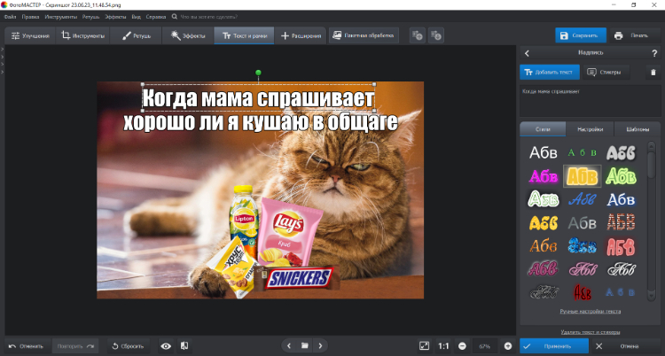
Task: Apply the blue sparkly text style
Action: 582,246
